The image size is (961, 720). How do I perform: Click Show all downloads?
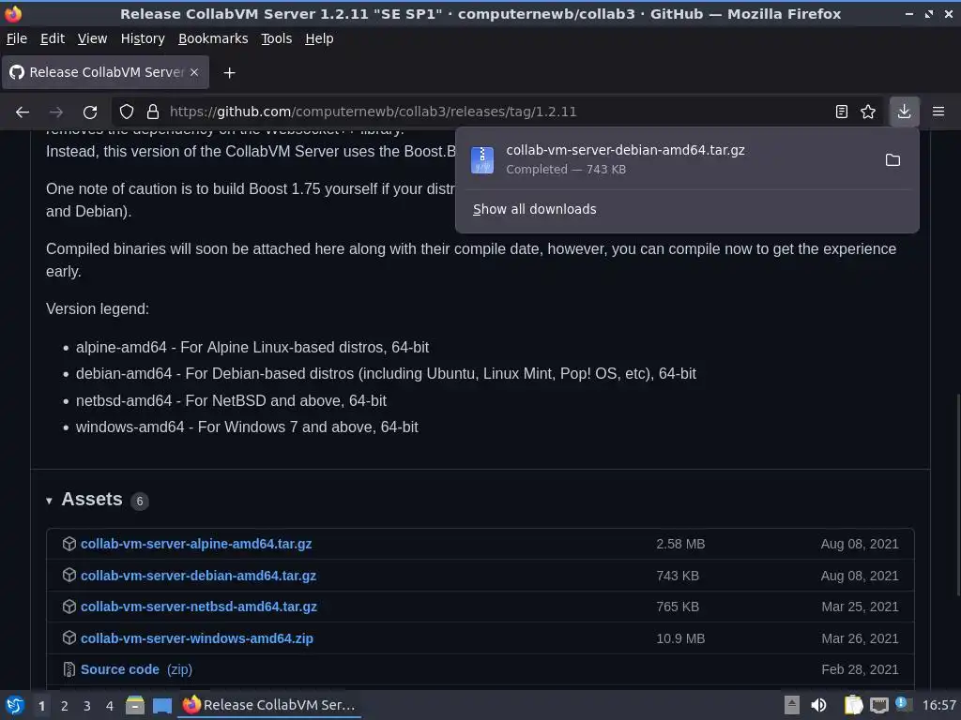click(534, 209)
